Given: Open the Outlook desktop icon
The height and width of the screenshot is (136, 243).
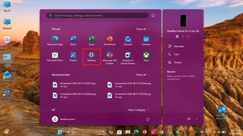Looking at the screenshot, I should pyautogui.click(x=7, y=77).
